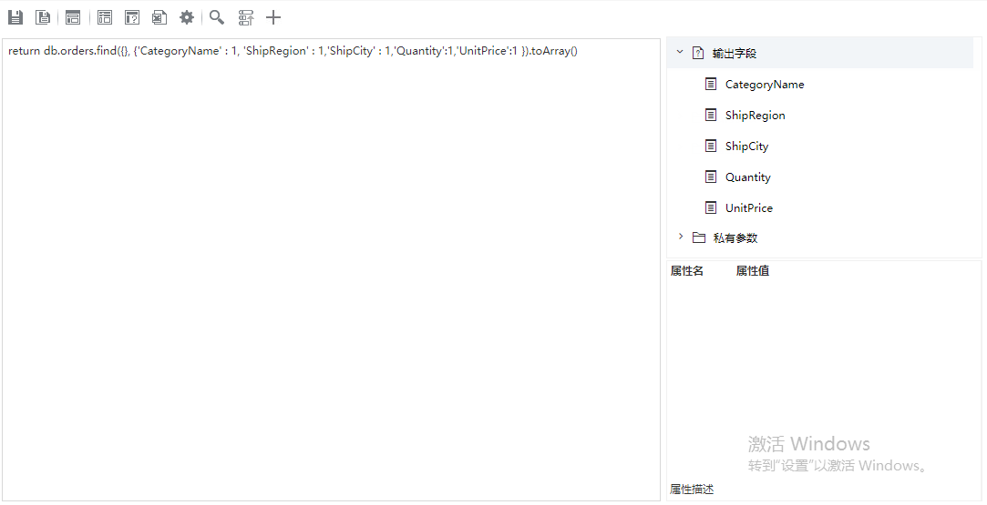The image size is (987, 505).
Task: Click the Save floppy disk icon
Action: pos(15,17)
